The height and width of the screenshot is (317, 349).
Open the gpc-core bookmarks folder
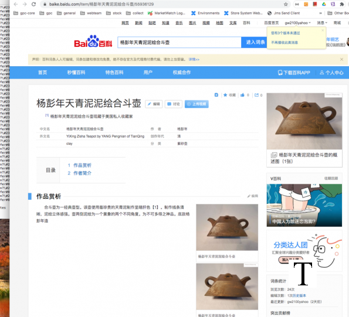pos(24,13)
